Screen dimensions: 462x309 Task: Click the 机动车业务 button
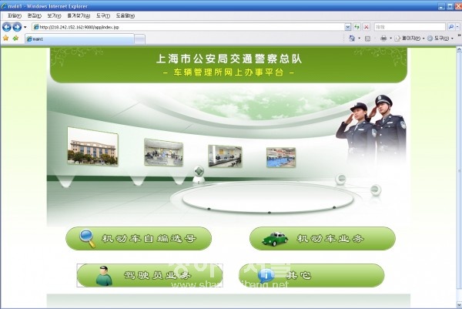(323, 239)
